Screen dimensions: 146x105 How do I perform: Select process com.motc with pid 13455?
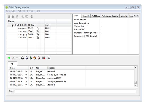(39, 28)
